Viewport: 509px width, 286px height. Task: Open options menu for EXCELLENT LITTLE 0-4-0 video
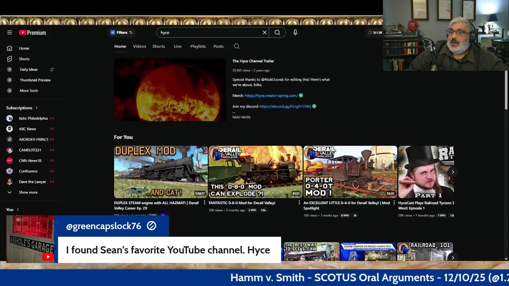pyautogui.click(x=394, y=203)
